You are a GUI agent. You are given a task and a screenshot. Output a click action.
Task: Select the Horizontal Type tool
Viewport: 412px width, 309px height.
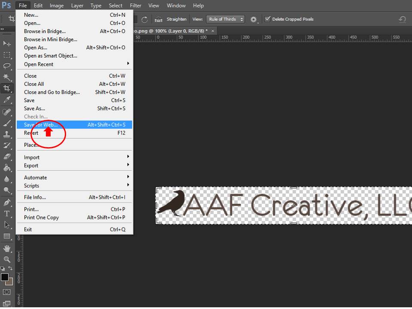(7, 214)
